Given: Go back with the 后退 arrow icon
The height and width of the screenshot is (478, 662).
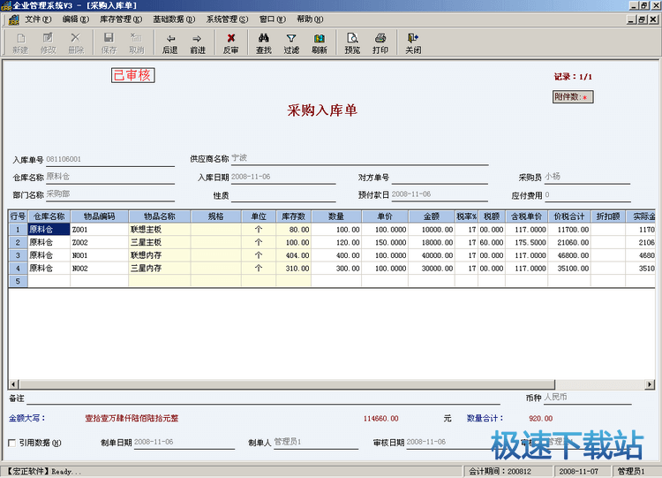Looking at the screenshot, I should (x=170, y=42).
